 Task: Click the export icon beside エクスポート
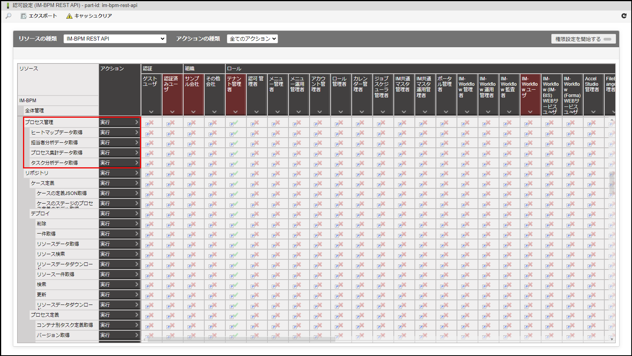(x=23, y=16)
